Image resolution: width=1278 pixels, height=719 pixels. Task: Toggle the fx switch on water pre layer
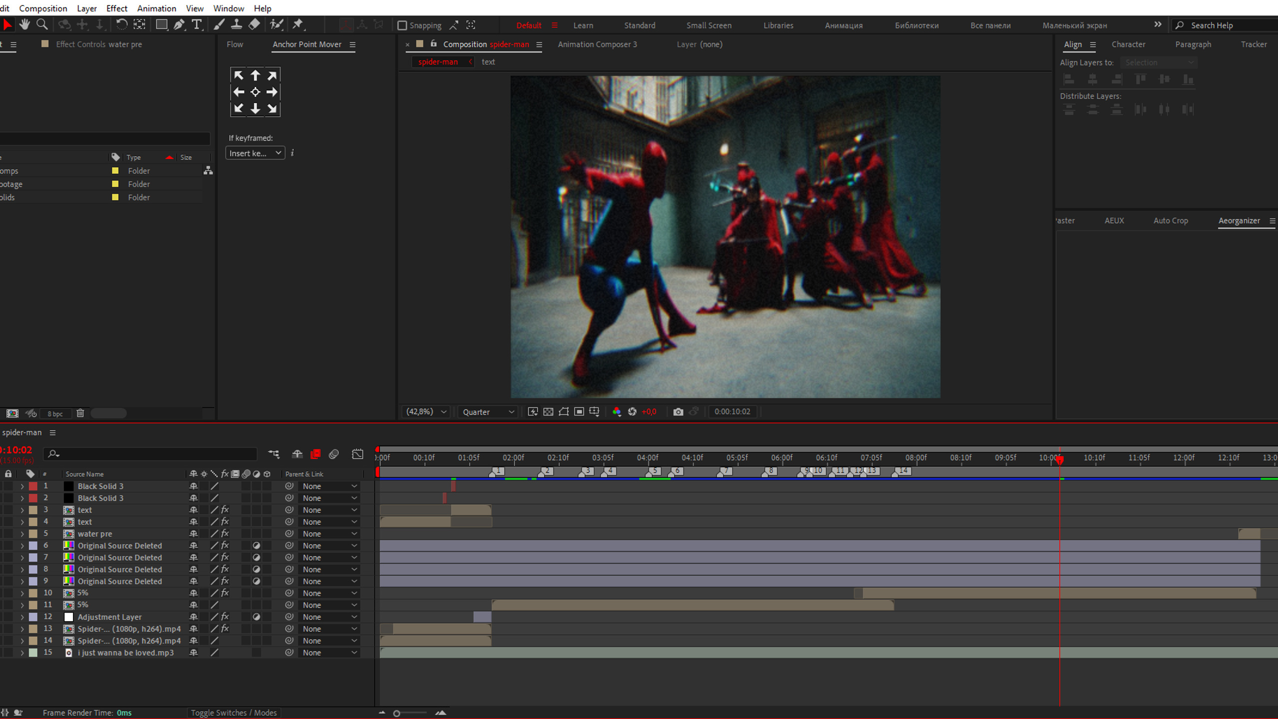pos(225,534)
